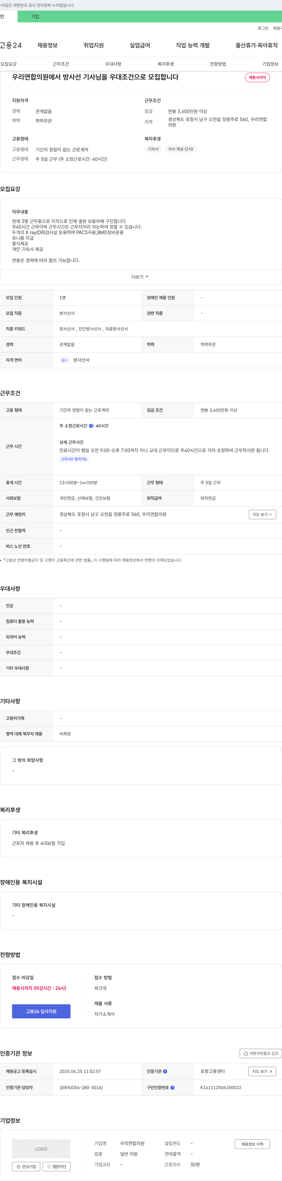Jump to 복리후생 section tab
This screenshot has width=282, height=1181.
(165, 64)
